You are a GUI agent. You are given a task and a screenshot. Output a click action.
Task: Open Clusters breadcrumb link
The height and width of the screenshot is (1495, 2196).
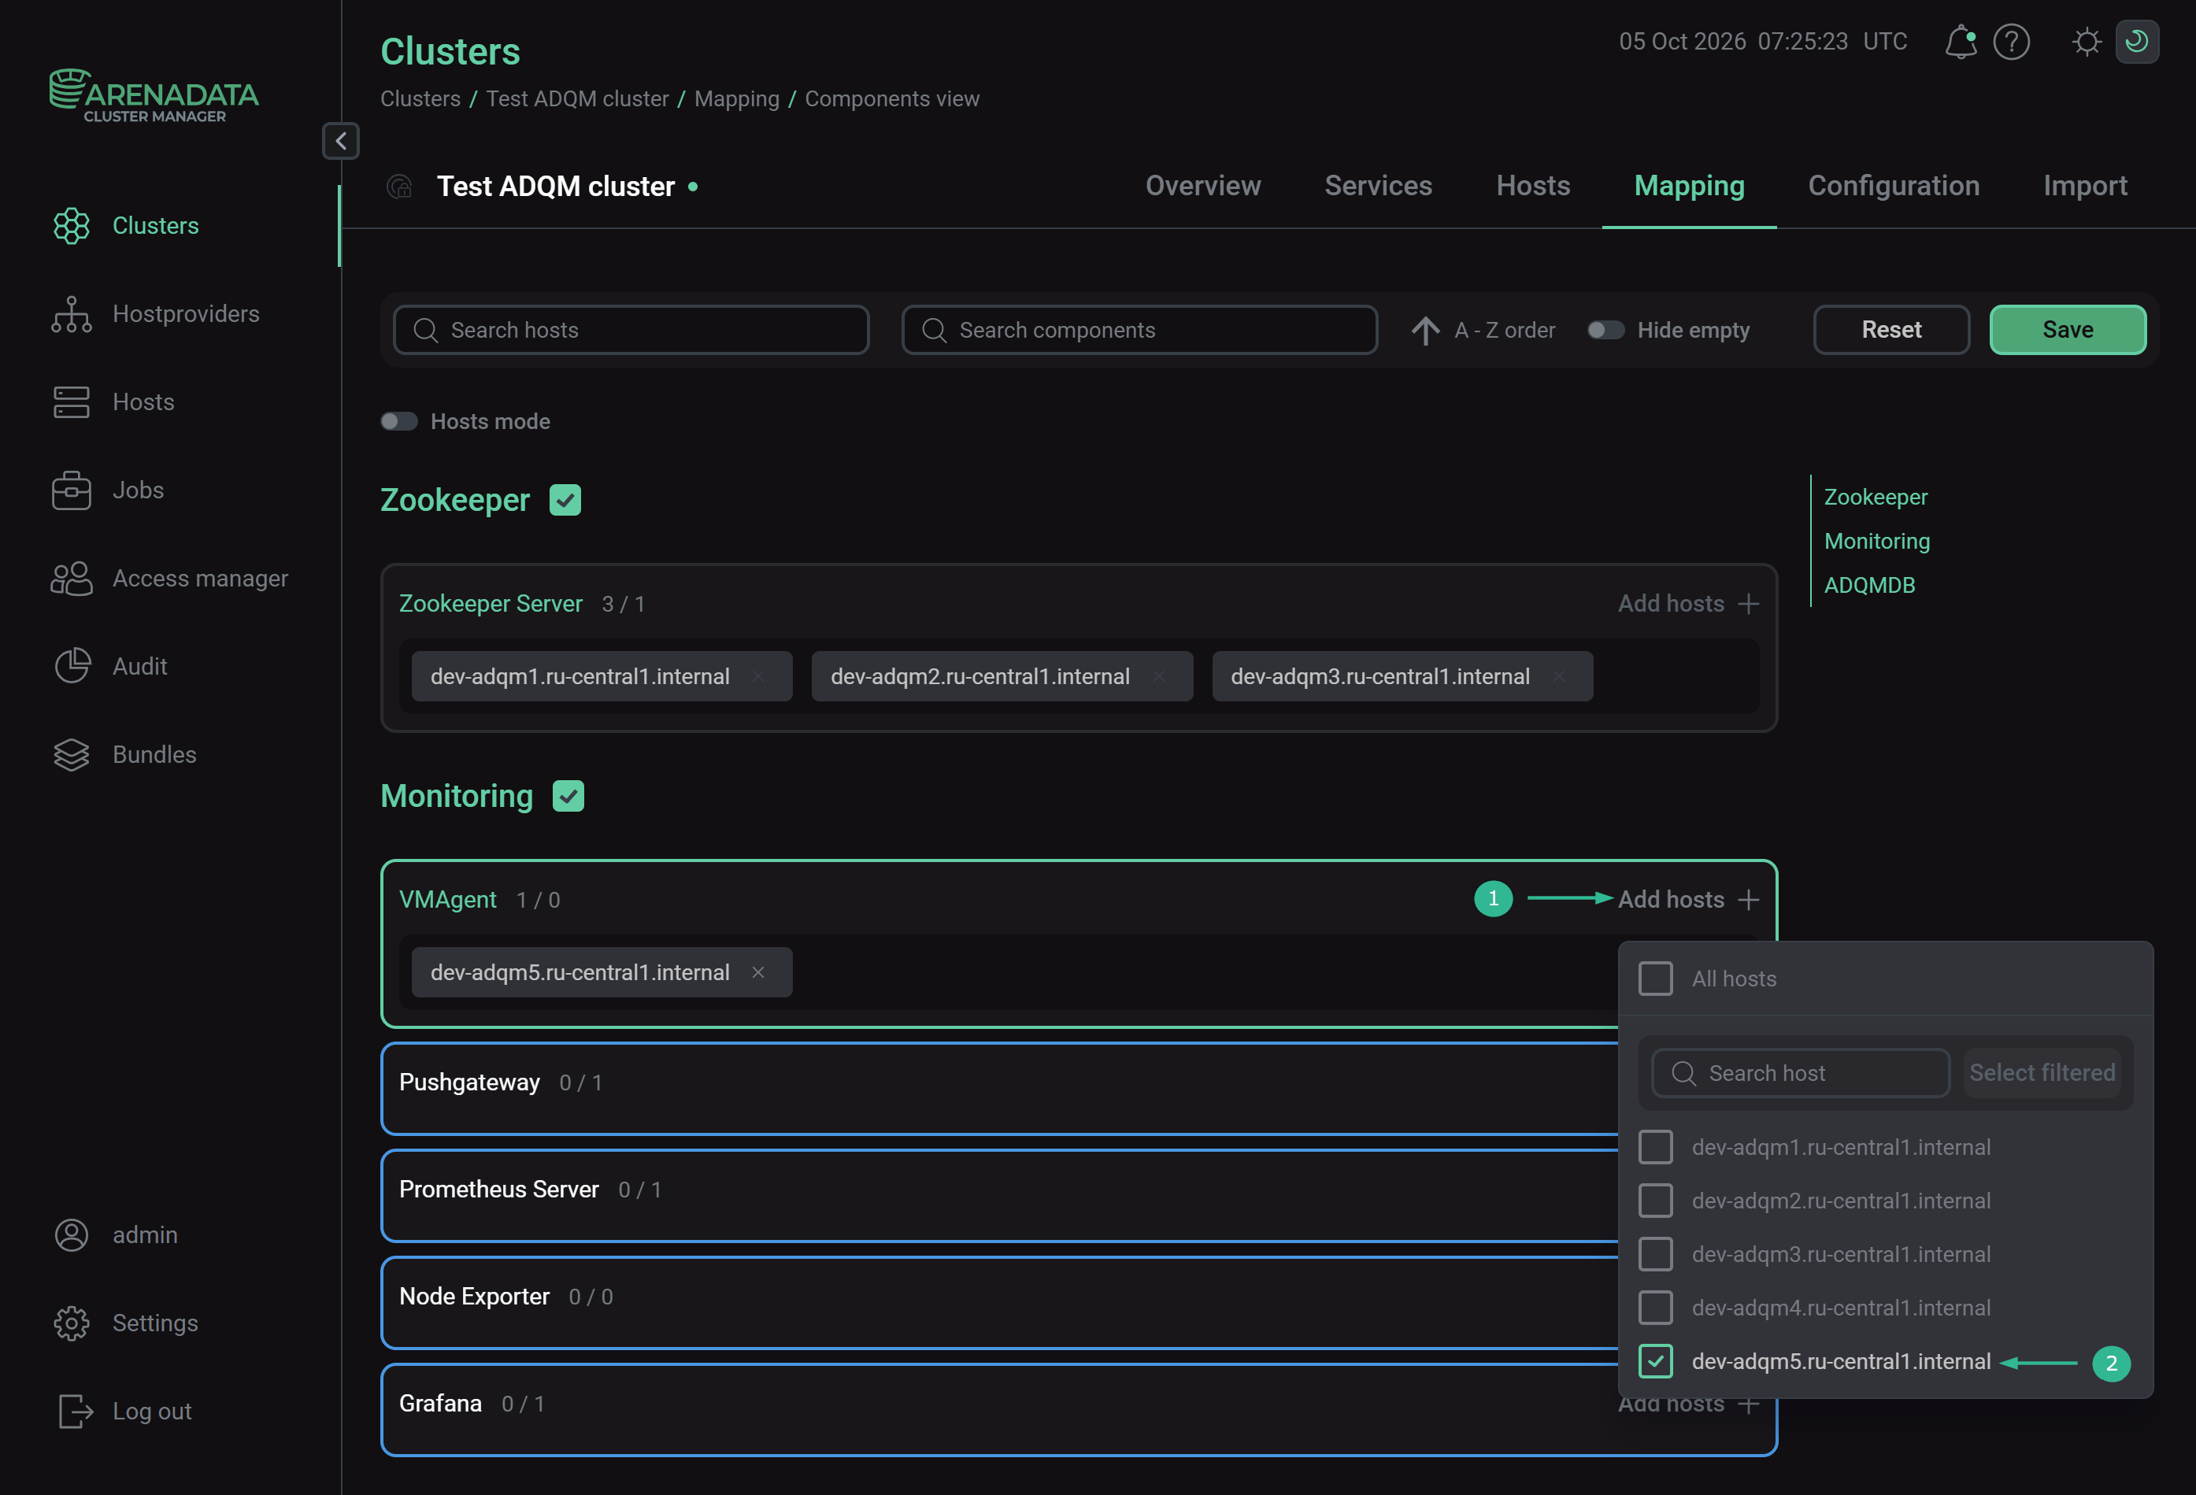420,99
